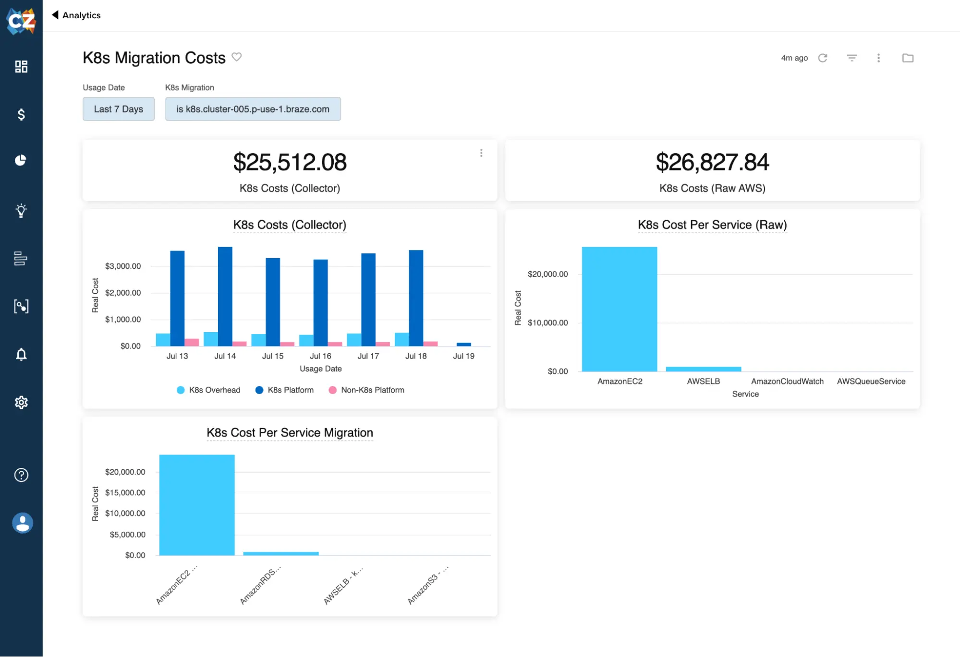Open the folder icon at top right

pyautogui.click(x=908, y=58)
